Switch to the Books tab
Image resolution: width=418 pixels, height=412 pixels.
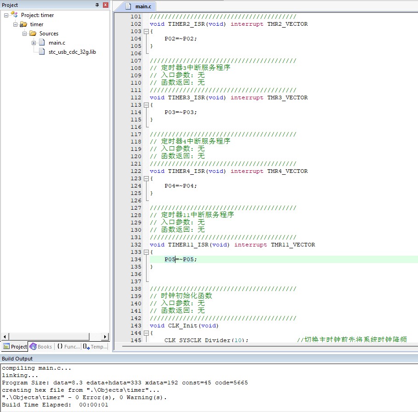pos(41,346)
